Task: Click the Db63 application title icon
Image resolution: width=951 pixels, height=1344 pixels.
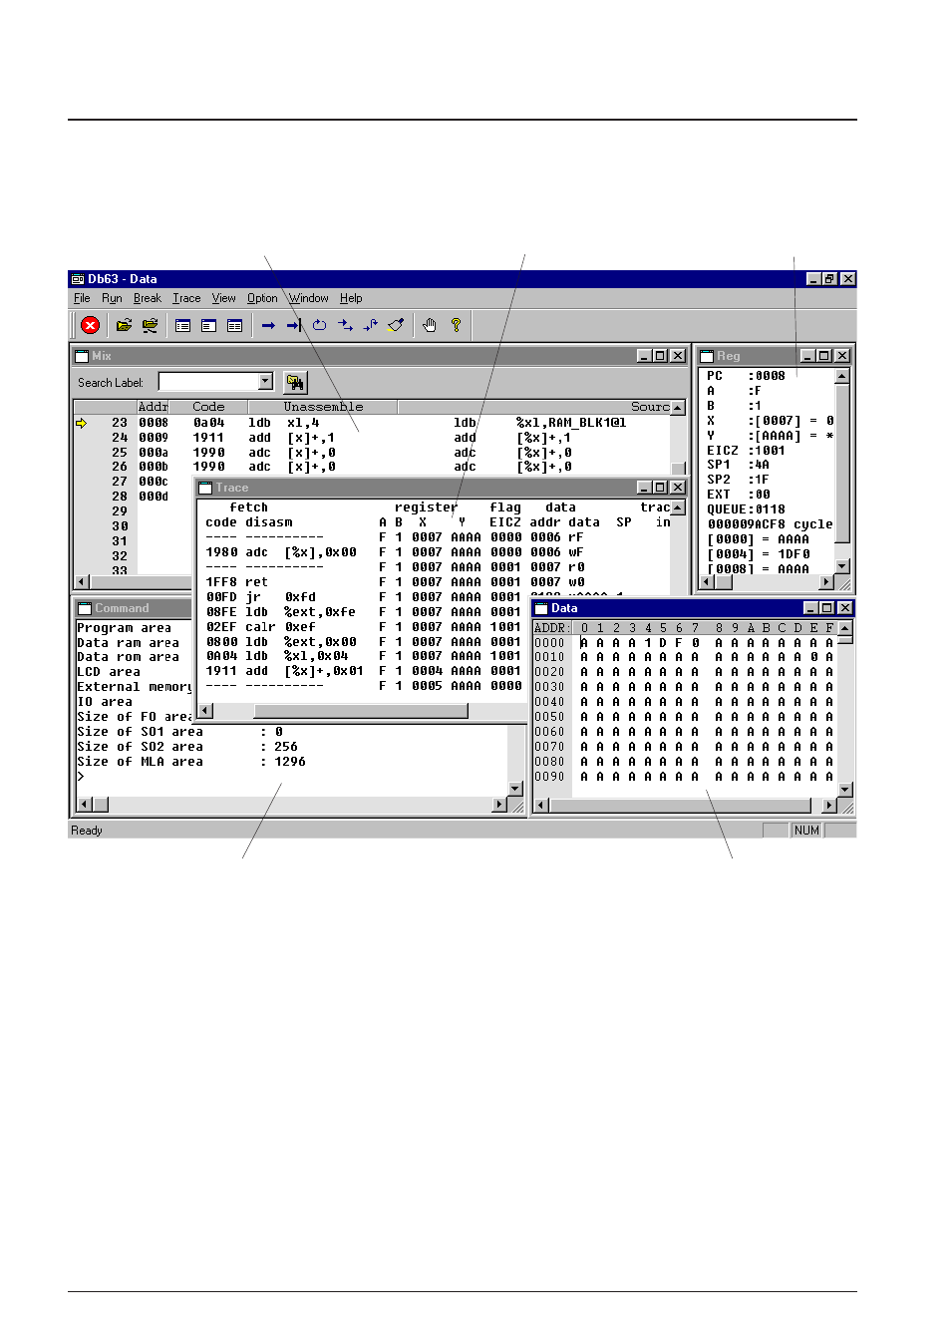Action: pos(78,279)
